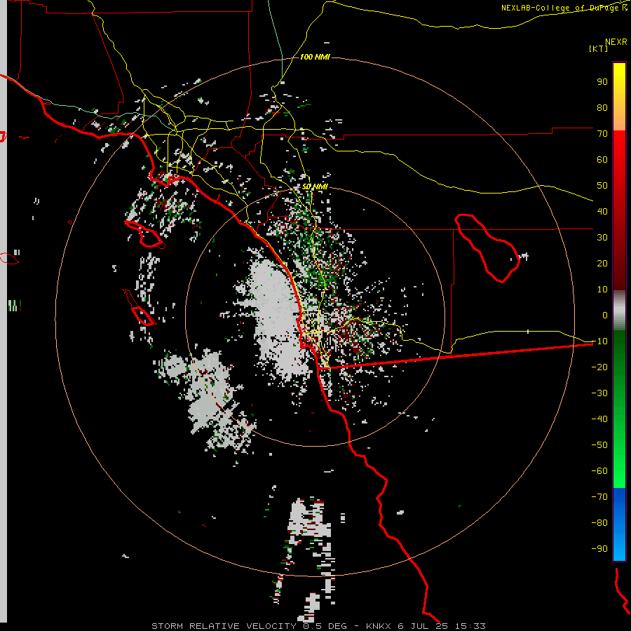This screenshot has height=631, width=631.
Task: Click the 80 value on velocity scale
Action: tap(602, 107)
